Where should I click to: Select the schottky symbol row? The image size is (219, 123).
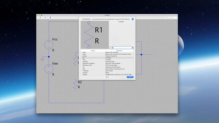[x=107, y=61]
